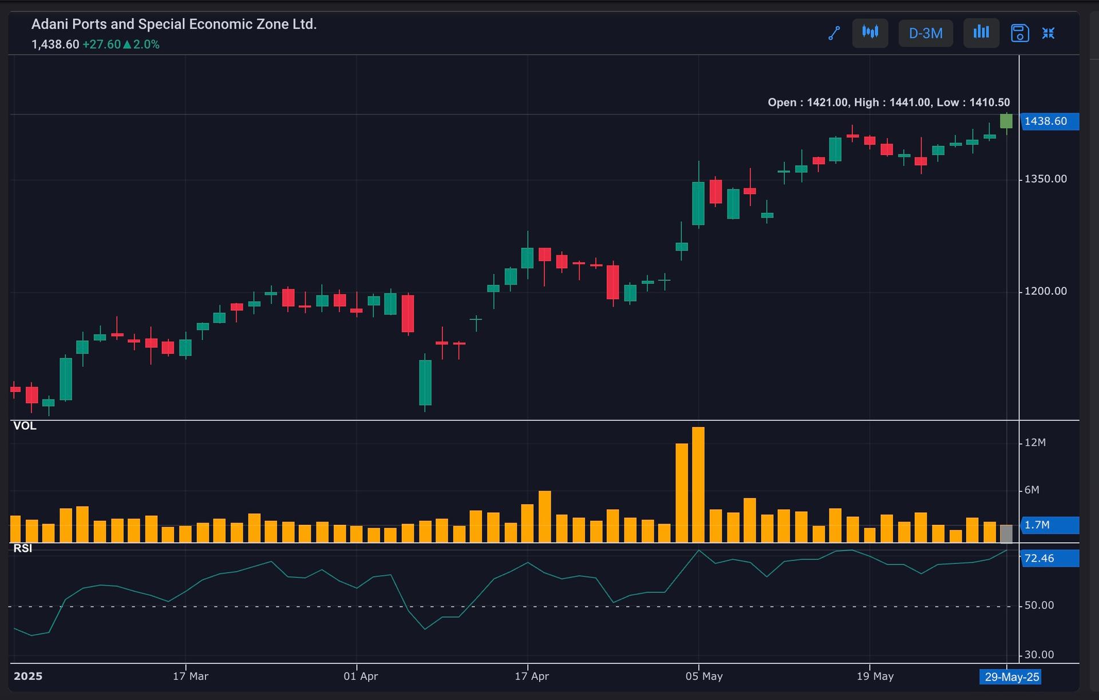This screenshot has height=700, width=1099.
Task: Click the 17 Apr date label
Action: pos(532,677)
